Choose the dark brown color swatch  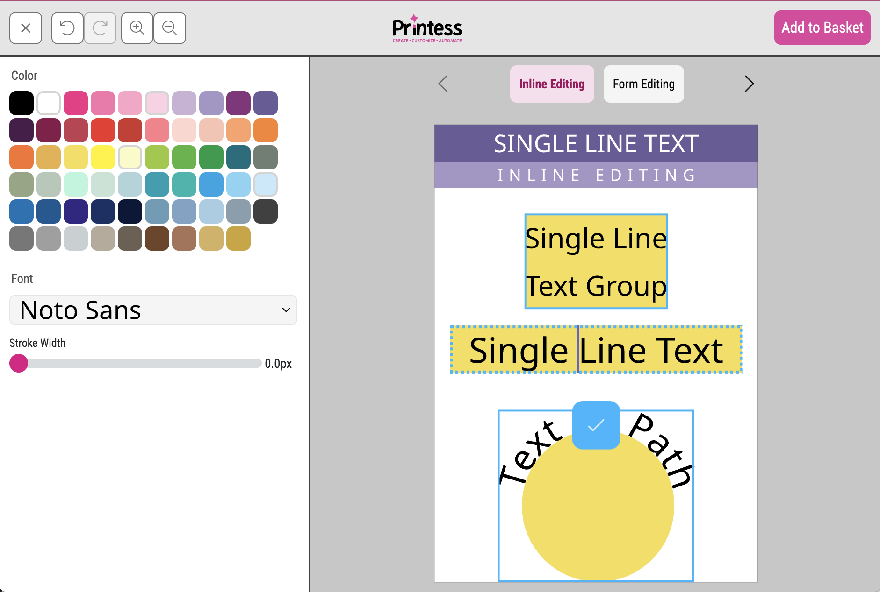click(x=157, y=239)
